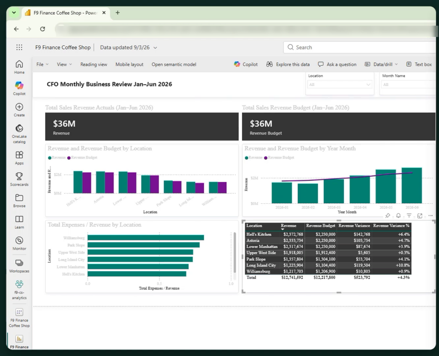Click Astoria revenue value $2,333,734
This screenshot has height=356, width=439.
[x=293, y=241]
